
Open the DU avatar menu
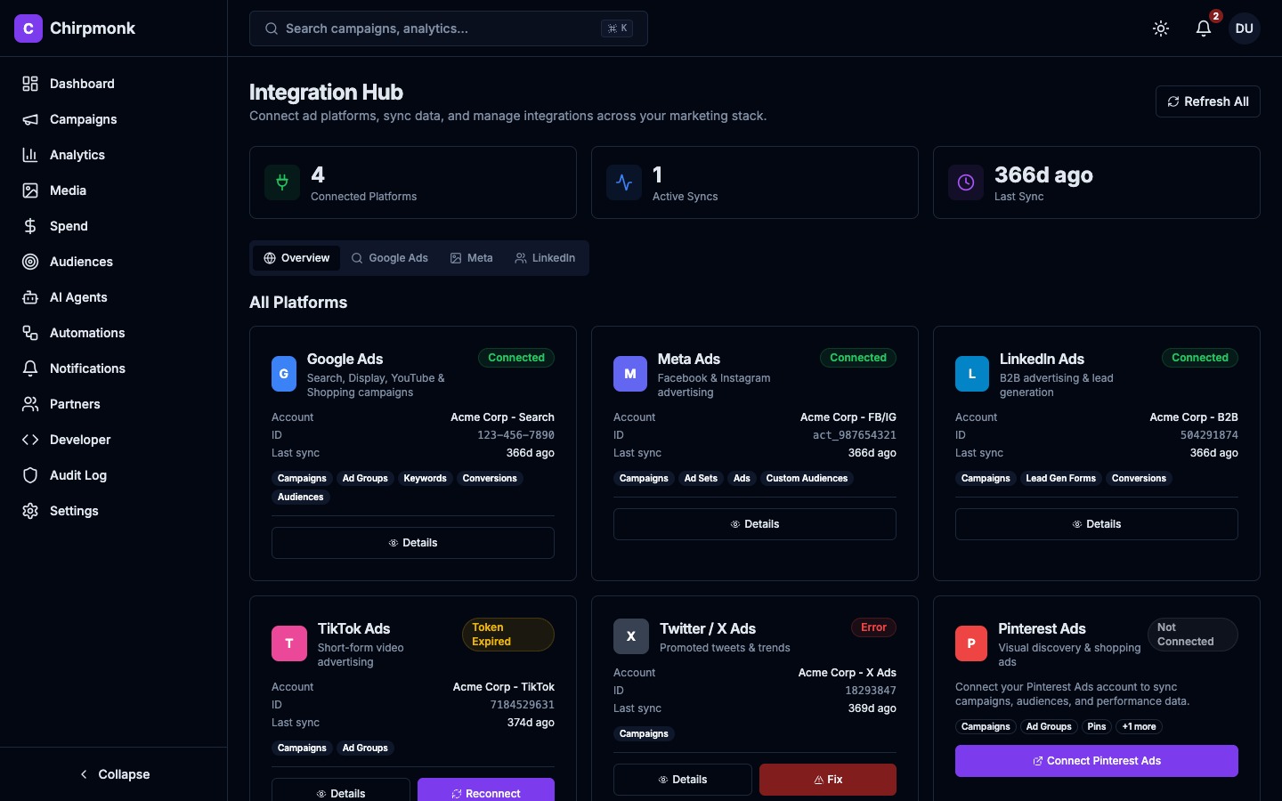click(1244, 28)
